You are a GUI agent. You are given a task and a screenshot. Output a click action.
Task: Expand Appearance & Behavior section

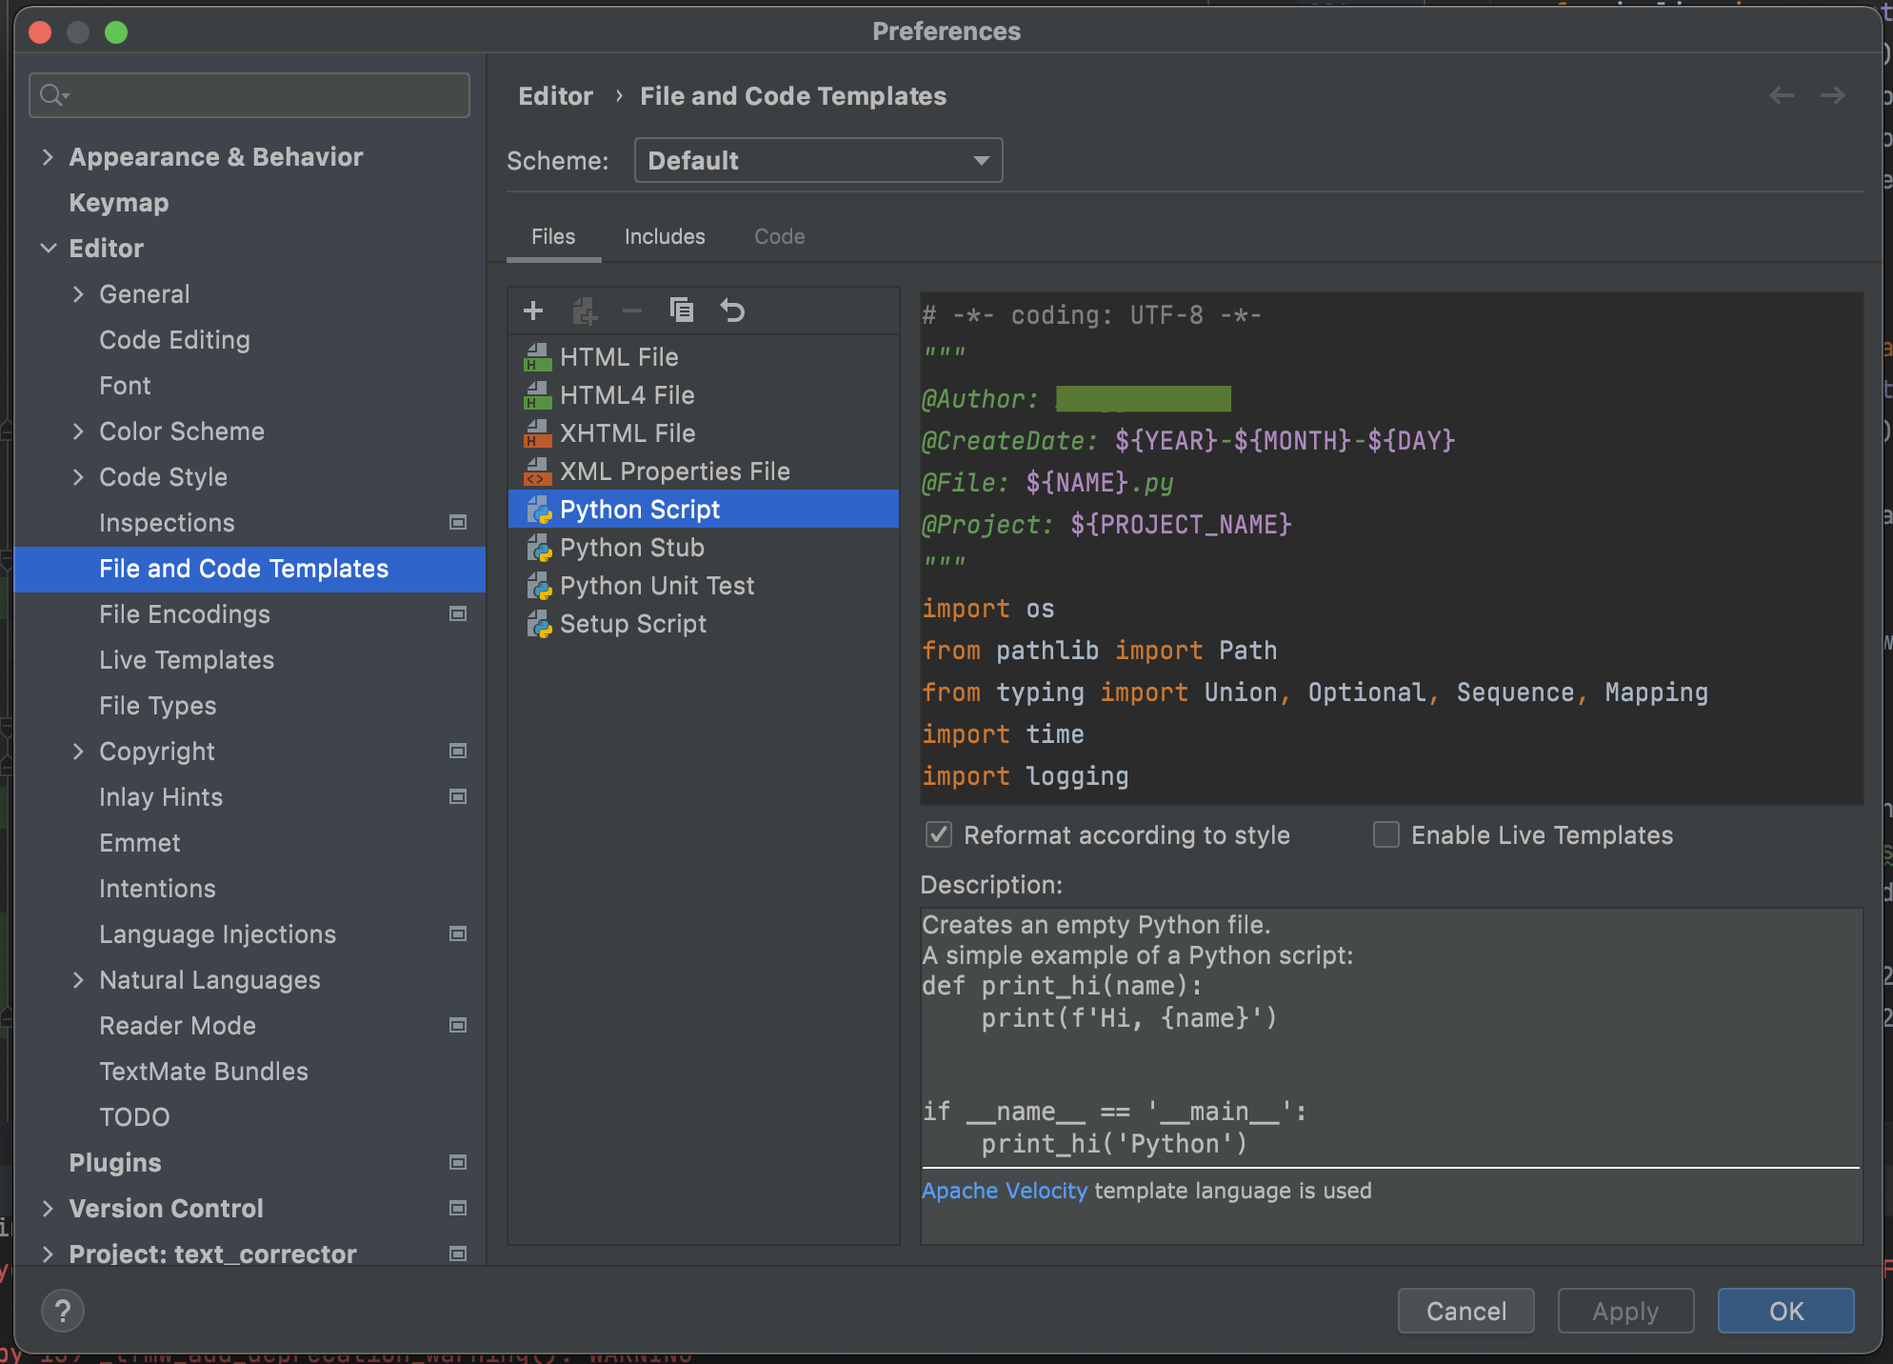(x=48, y=157)
